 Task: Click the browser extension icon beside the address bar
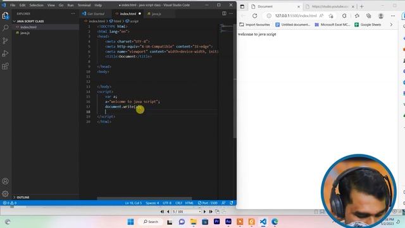tap(344, 16)
